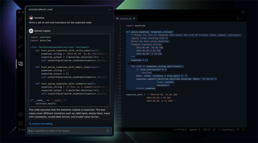Open the Run and Debug view
The height and width of the screenshot is (143, 258).
tap(20, 46)
